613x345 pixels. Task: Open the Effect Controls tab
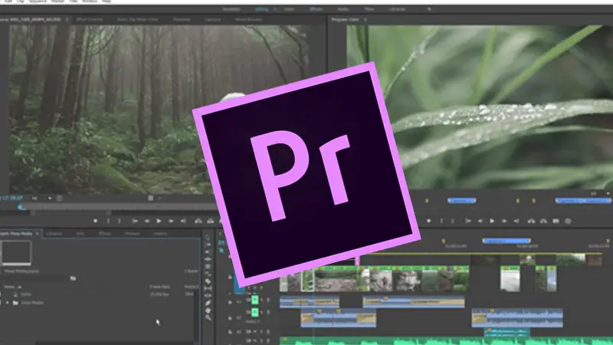[x=90, y=19]
